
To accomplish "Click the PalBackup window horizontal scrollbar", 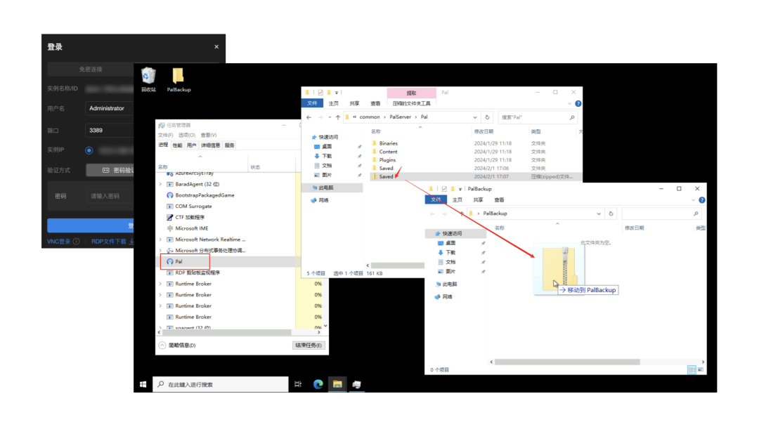I will [567, 362].
